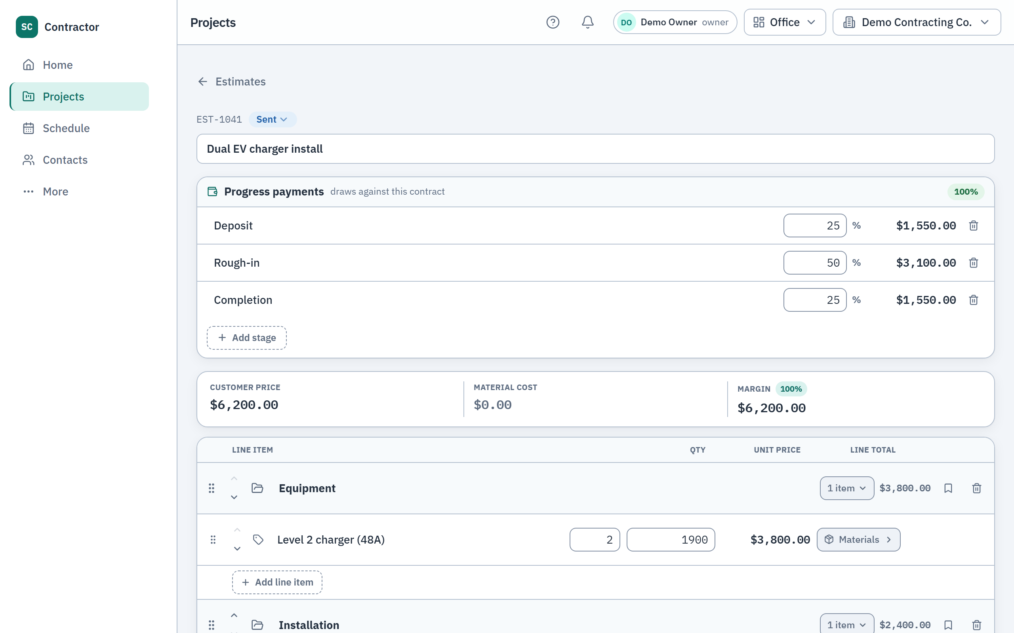Click the Equipment folder icon
This screenshot has height=633, width=1014.
point(257,488)
